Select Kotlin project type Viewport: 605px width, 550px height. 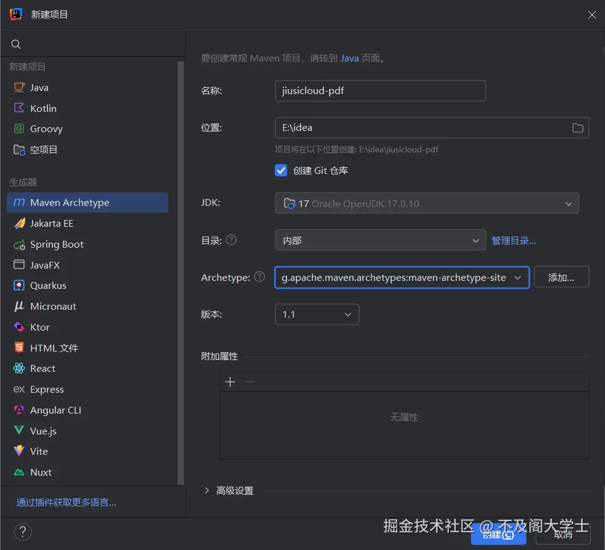(x=87, y=108)
